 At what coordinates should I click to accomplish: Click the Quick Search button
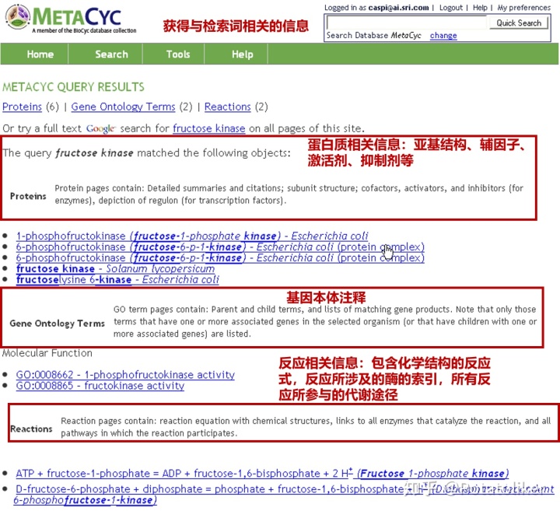519,23
